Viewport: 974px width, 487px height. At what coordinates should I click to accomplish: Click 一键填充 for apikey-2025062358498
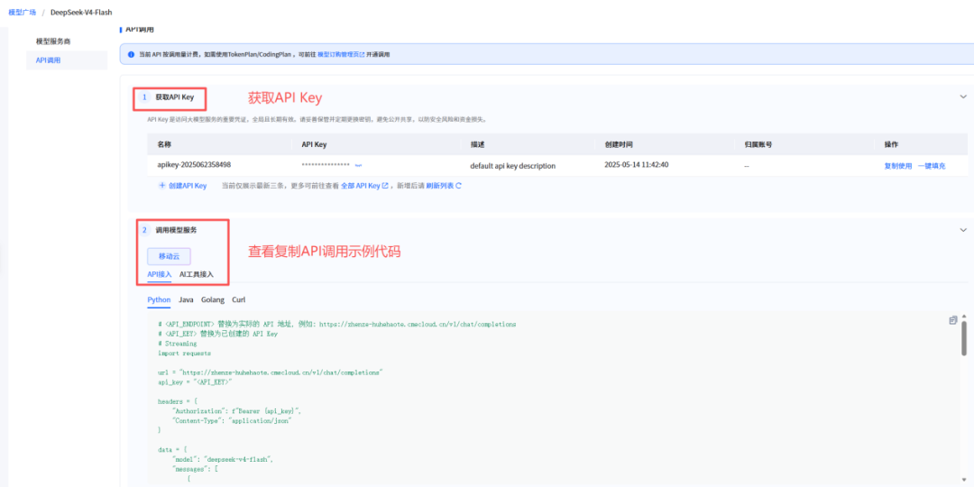(932, 166)
